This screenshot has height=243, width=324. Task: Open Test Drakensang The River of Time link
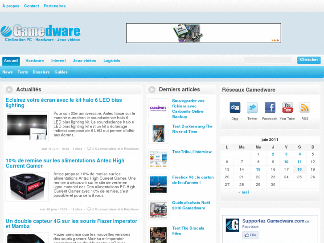pyautogui.click(x=192, y=129)
